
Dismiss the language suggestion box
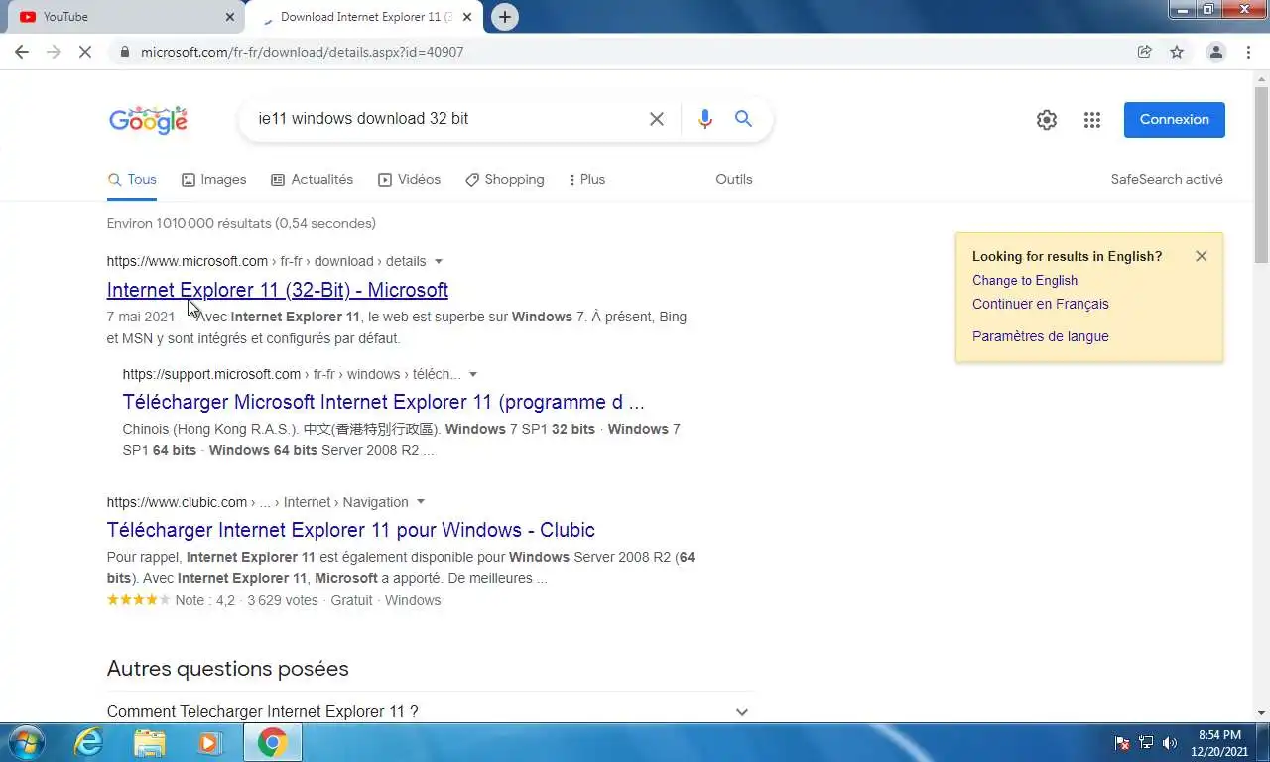point(1202,256)
